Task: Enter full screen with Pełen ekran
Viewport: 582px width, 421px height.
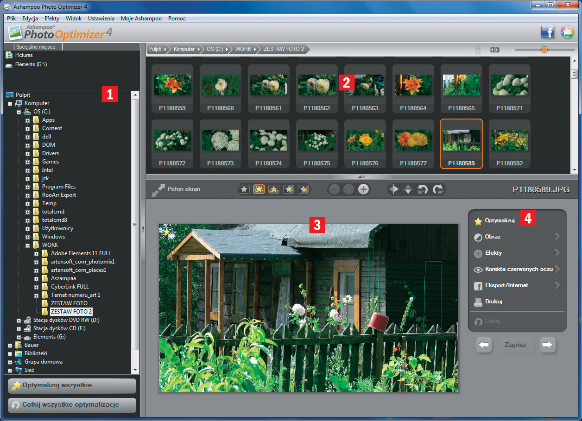Action: 176,189
